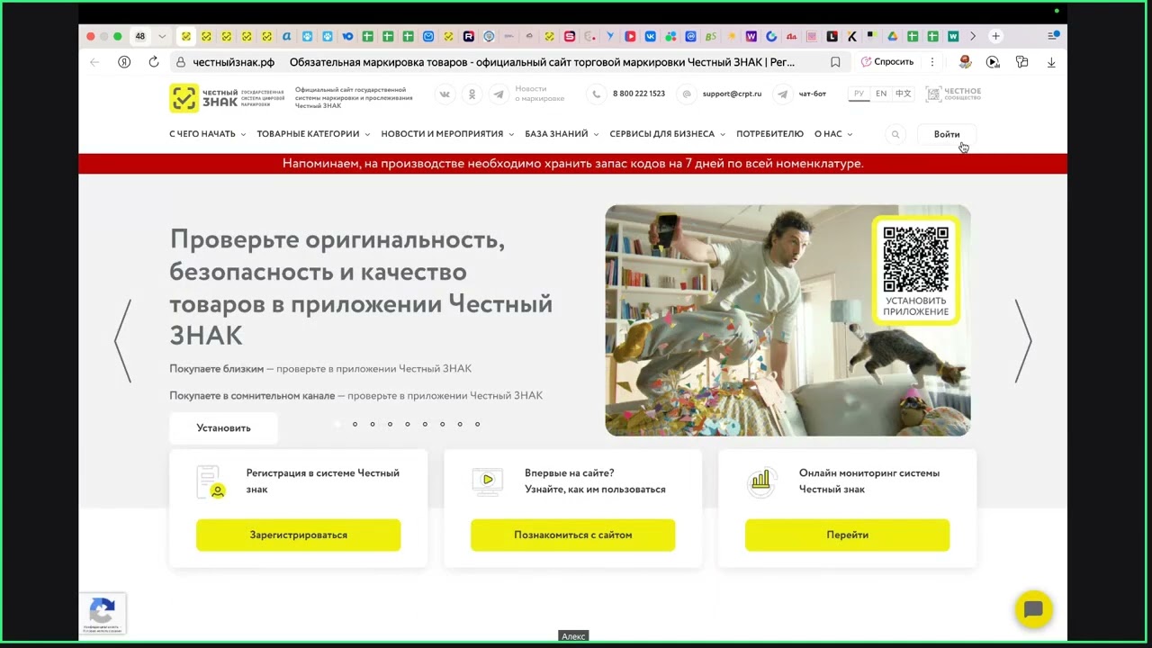The width and height of the screenshot is (1152, 648).
Task: Expand С ЧЕГО НАЧАТЬ menu
Action: coord(208,134)
